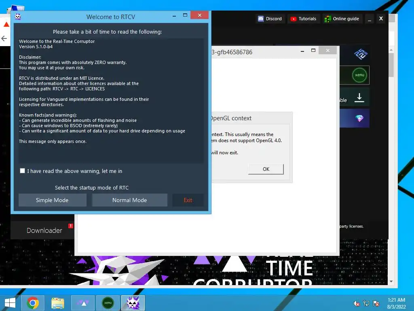Screen dimensions: 414x311
Task: Switch to RTCV taskbar button
Action: (x=133, y=303)
